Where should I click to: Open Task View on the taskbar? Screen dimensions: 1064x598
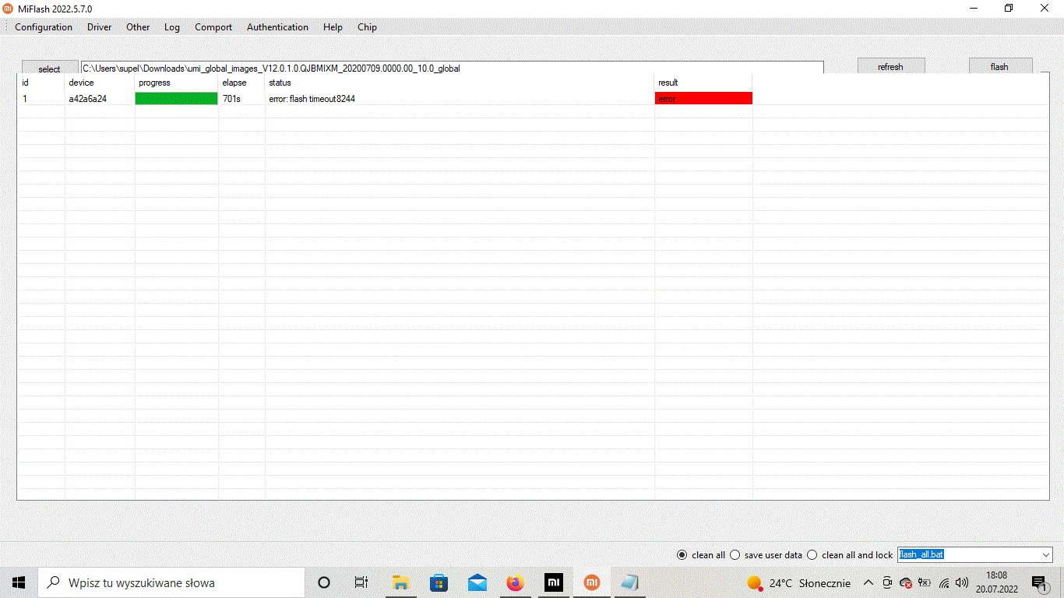[x=361, y=582]
